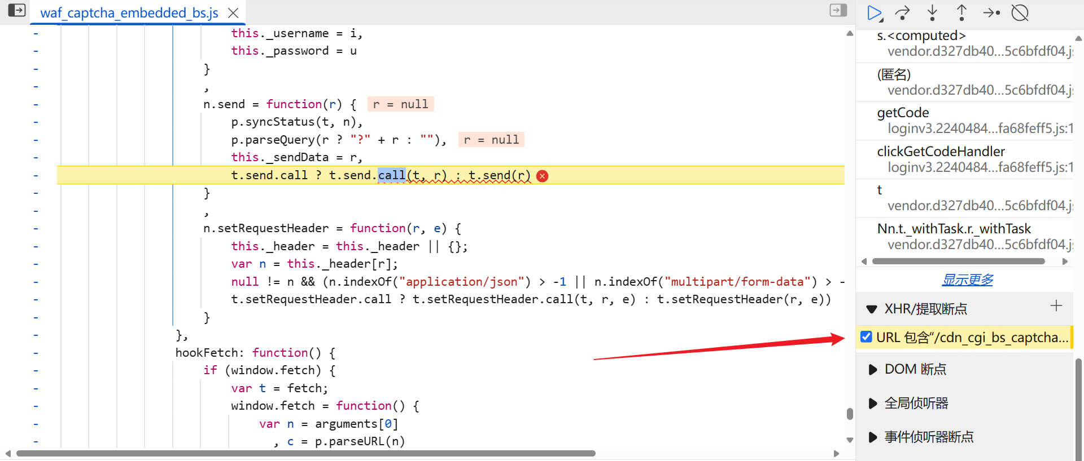Click the highlighted call token in t.send.call
Image resolution: width=1084 pixels, height=461 pixels.
pos(391,175)
